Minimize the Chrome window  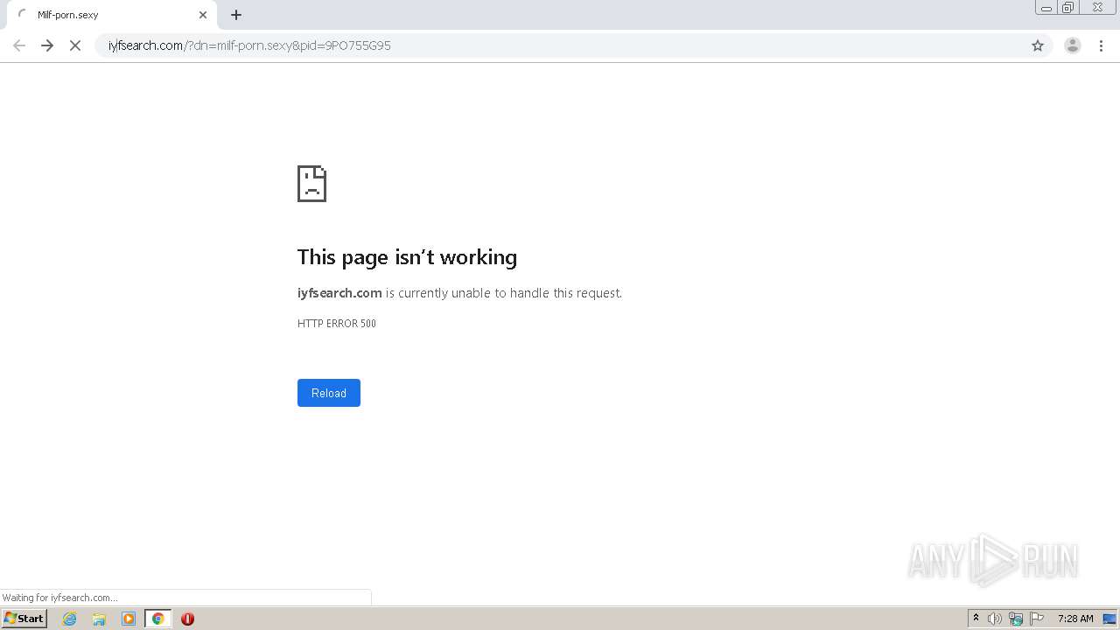pyautogui.click(x=1046, y=8)
